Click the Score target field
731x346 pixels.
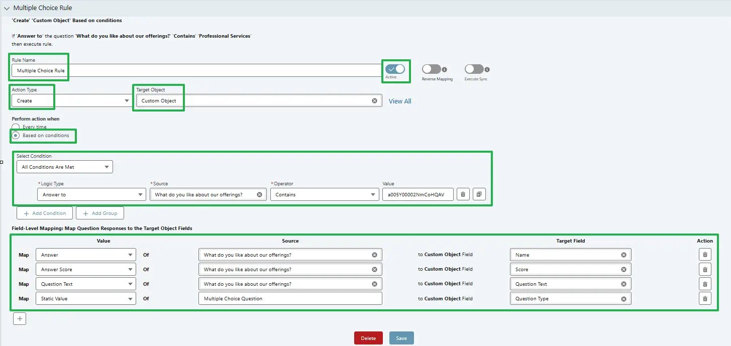pos(571,269)
